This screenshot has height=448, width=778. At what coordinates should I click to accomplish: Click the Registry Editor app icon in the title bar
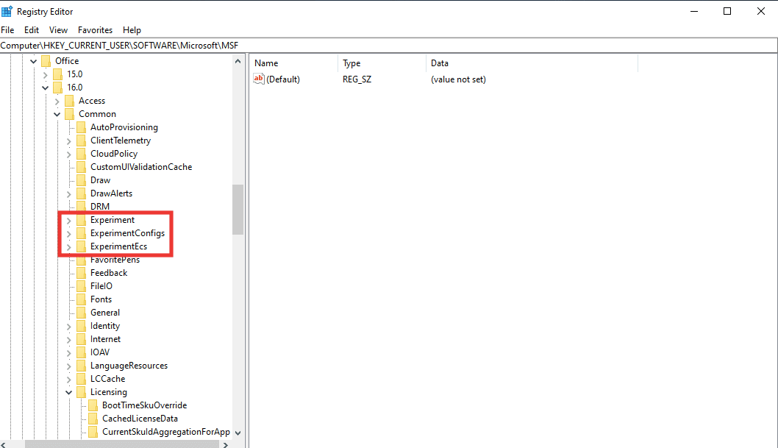click(7, 11)
